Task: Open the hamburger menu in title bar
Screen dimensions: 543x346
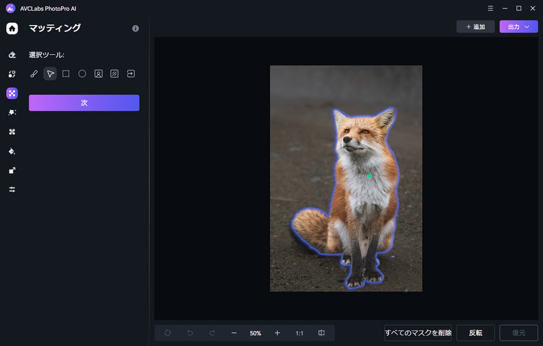Action: click(491, 8)
